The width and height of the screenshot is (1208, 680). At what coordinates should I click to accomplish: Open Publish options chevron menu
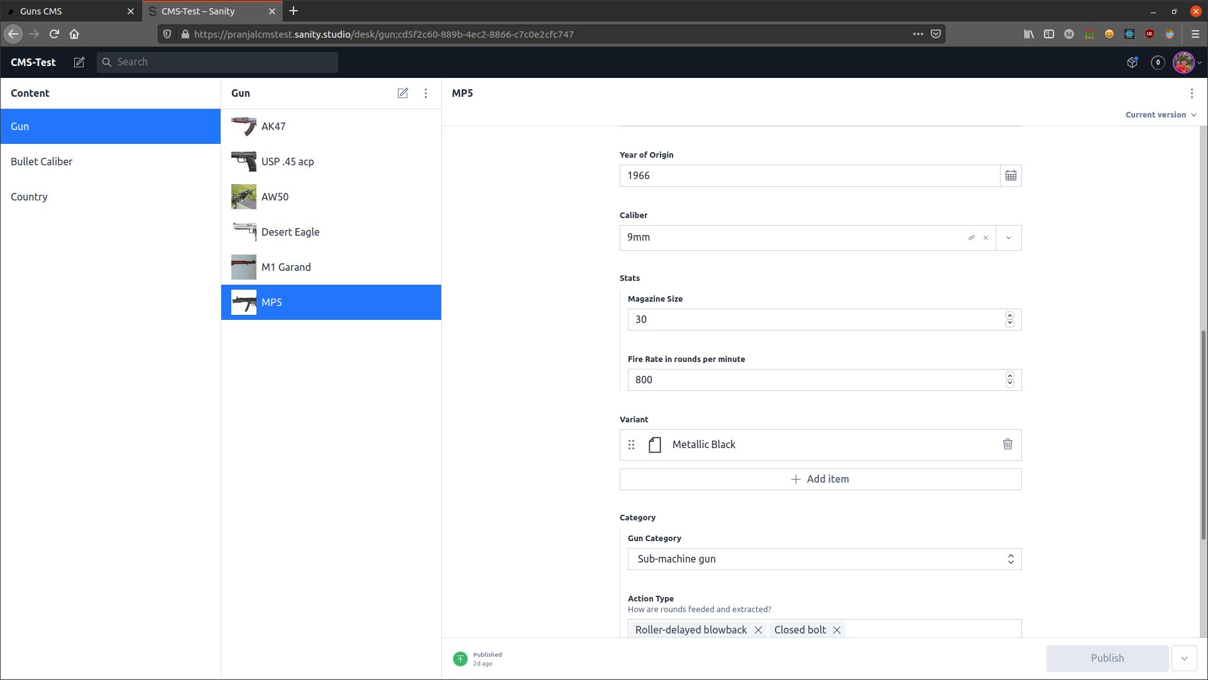pyautogui.click(x=1184, y=658)
